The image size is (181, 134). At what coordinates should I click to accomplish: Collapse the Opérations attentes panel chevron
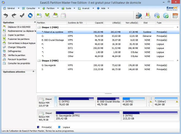tap(33, 71)
